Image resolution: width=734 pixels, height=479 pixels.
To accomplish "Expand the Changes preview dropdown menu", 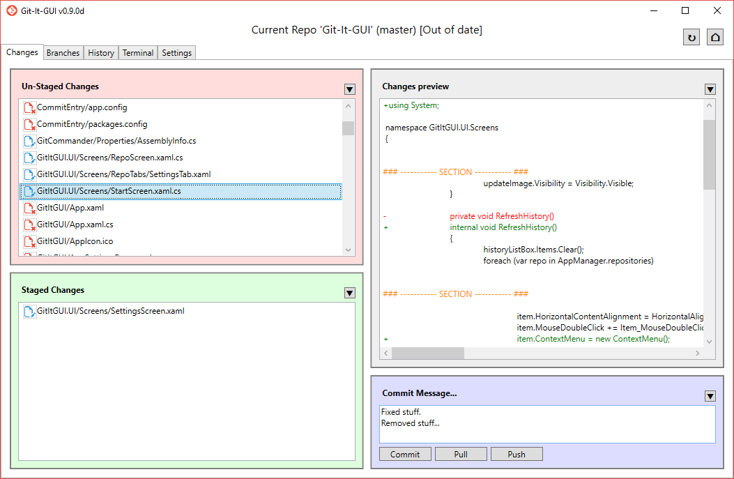I will click(710, 89).
